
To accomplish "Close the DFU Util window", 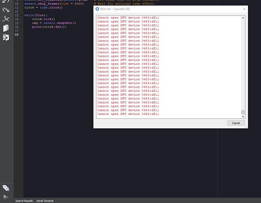I will coord(244,9).
